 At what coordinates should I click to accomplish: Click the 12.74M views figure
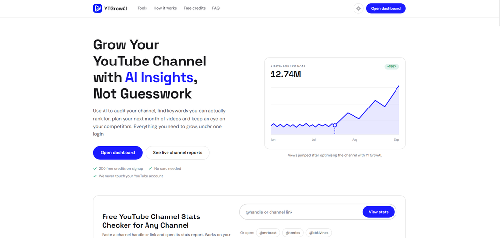pyautogui.click(x=286, y=74)
